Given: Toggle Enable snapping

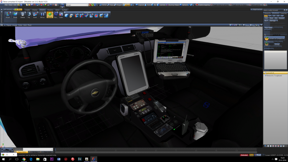Looking at the screenshot, I should coord(202,5).
